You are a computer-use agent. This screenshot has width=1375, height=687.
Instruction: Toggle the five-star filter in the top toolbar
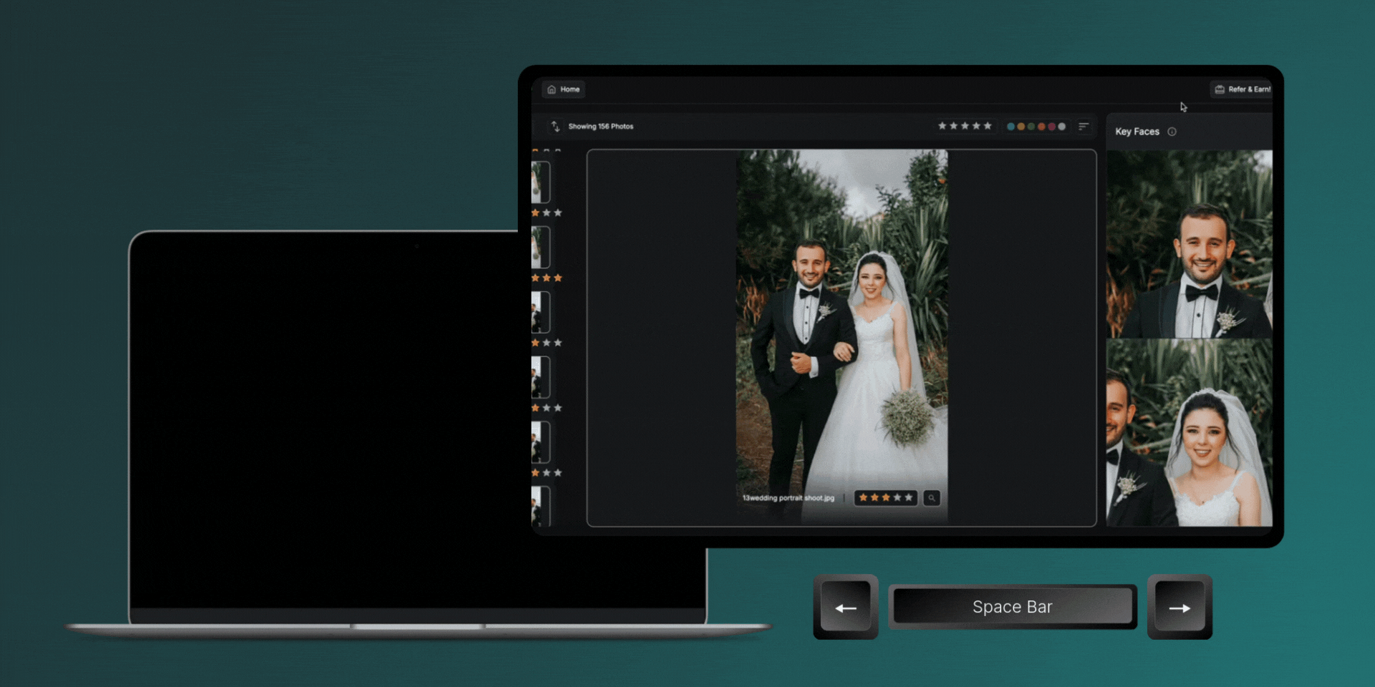pyautogui.click(x=988, y=126)
